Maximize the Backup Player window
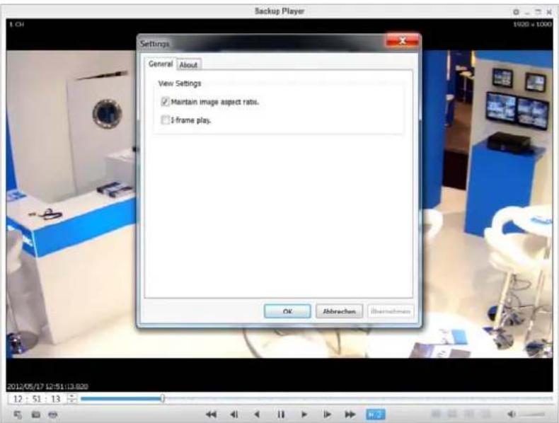559x423 pixels. point(538,12)
